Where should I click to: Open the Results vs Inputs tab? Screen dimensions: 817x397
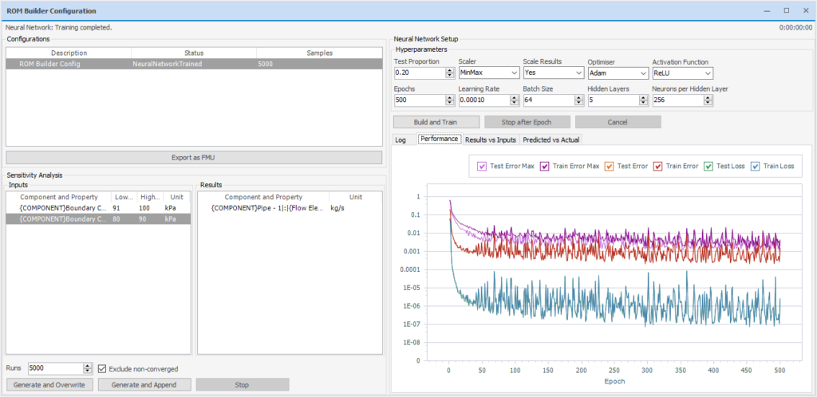(x=491, y=140)
